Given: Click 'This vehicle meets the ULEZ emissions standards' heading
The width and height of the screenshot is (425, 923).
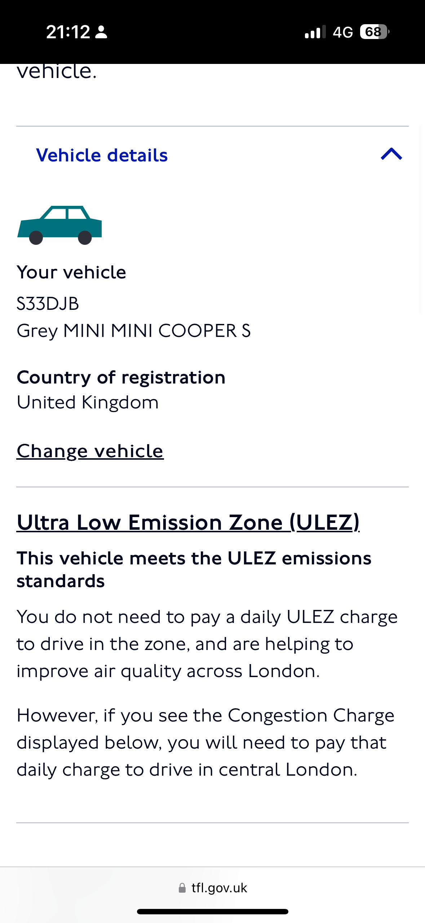Looking at the screenshot, I should pos(194,569).
